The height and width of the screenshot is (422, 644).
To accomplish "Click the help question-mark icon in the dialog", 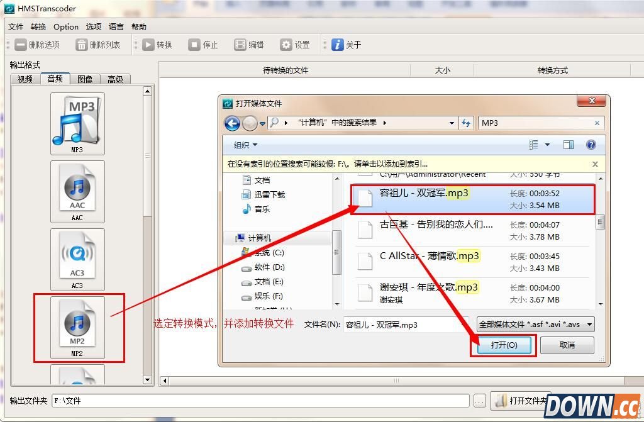I will pyautogui.click(x=591, y=145).
